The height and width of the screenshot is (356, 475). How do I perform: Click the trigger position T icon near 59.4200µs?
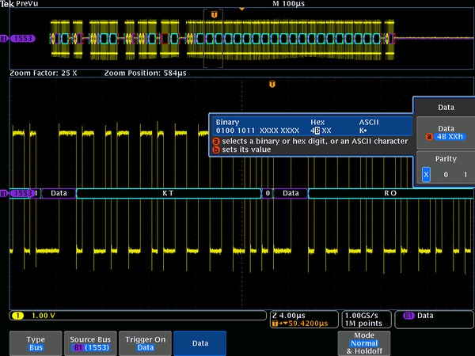coord(274,323)
